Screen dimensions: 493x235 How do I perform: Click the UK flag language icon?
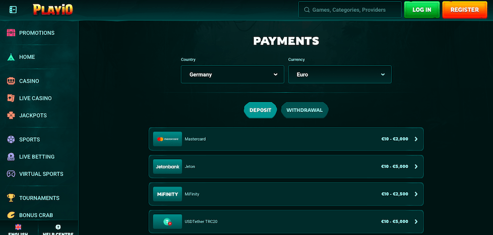point(18,227)
